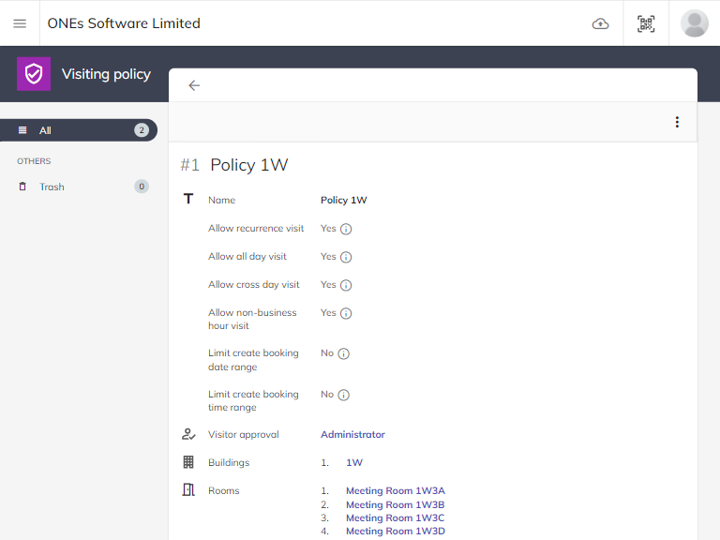Screen dimensions: 720x540
Task: Open the Administrator approval link
Action: click(x=352, y=434)
